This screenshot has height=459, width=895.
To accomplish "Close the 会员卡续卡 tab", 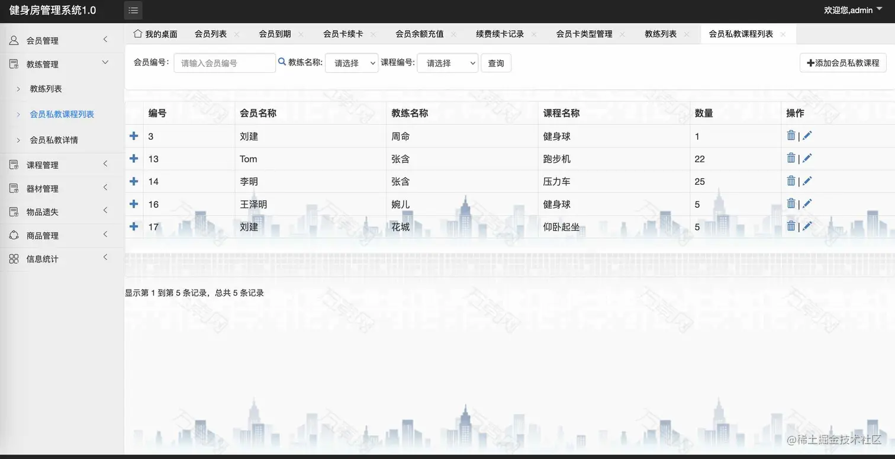I will (x=374, y=34).
